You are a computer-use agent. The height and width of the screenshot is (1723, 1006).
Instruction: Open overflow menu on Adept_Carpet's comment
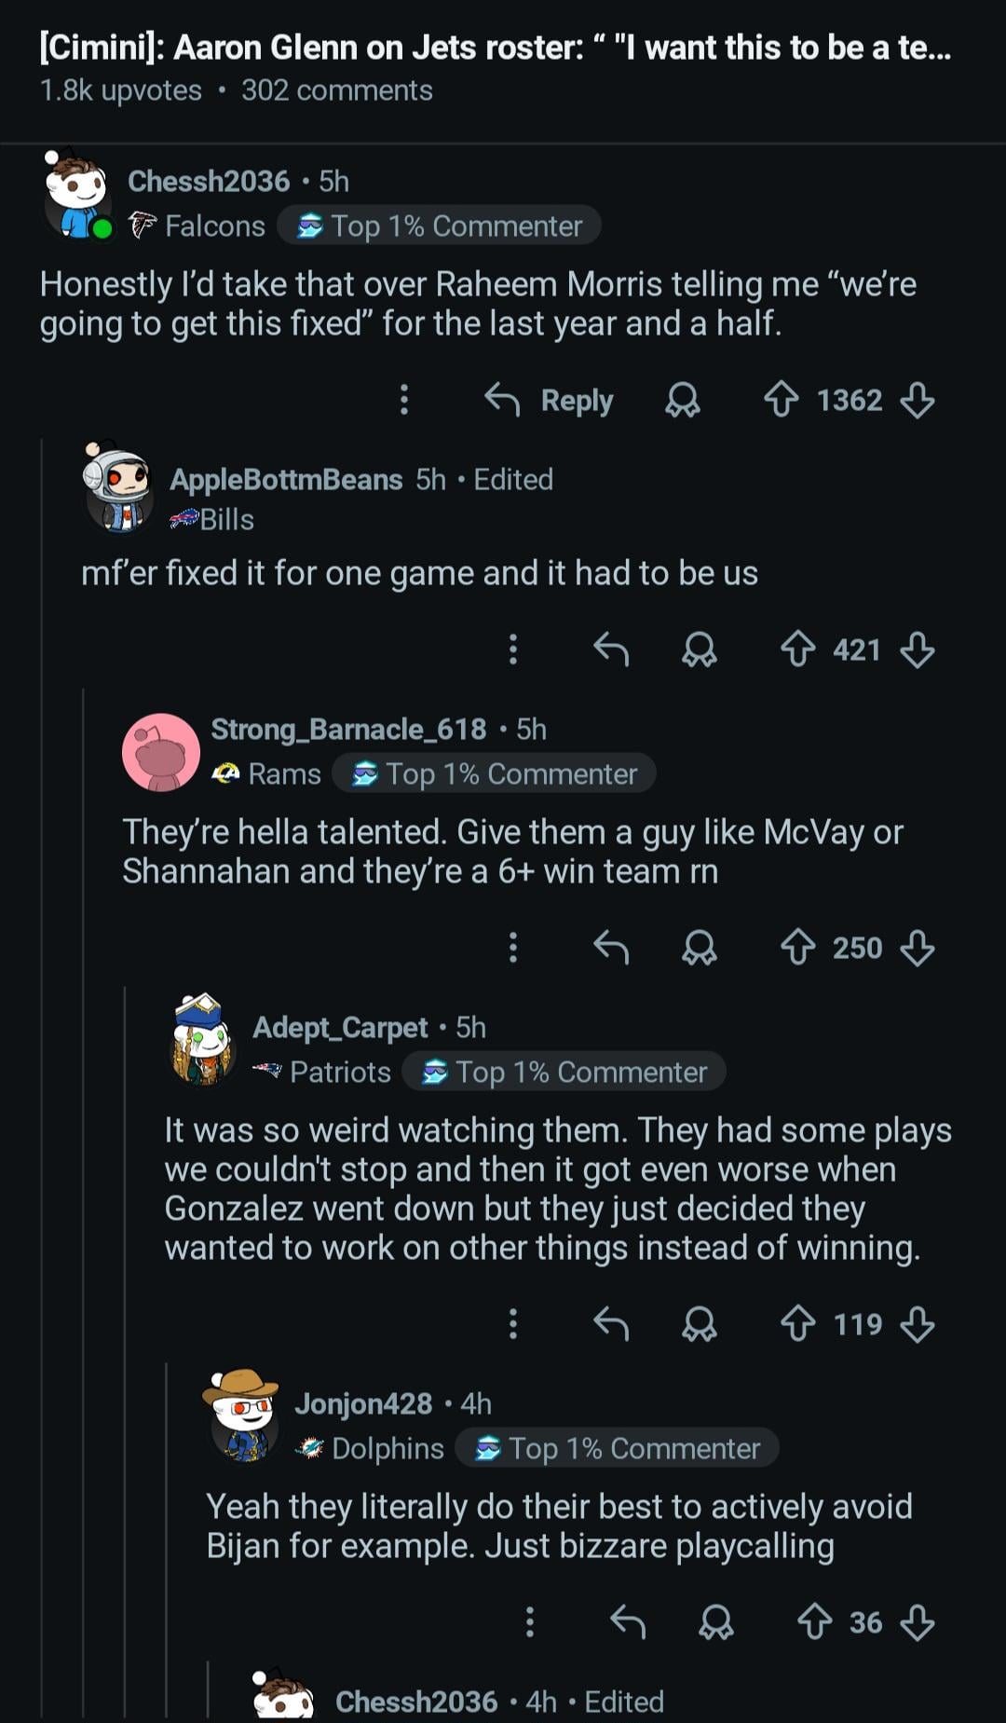(x=512, y=1324)
